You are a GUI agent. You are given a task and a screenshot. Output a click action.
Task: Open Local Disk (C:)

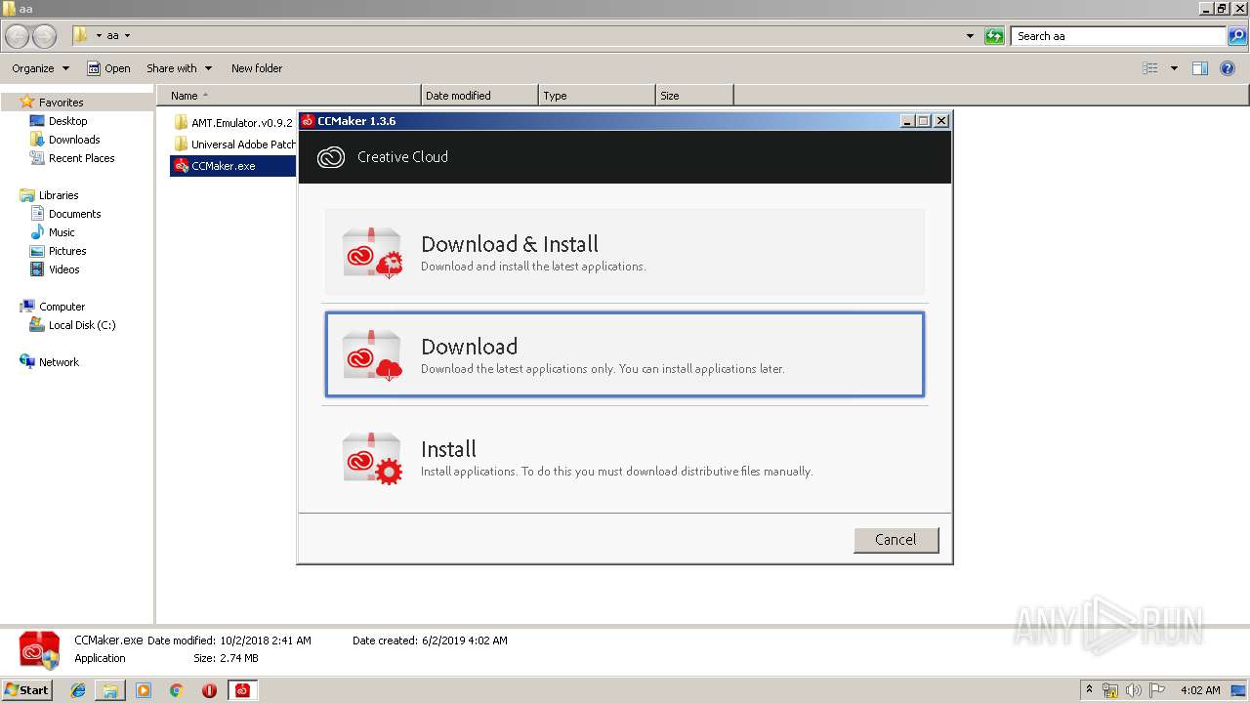[x=82, y=325]
